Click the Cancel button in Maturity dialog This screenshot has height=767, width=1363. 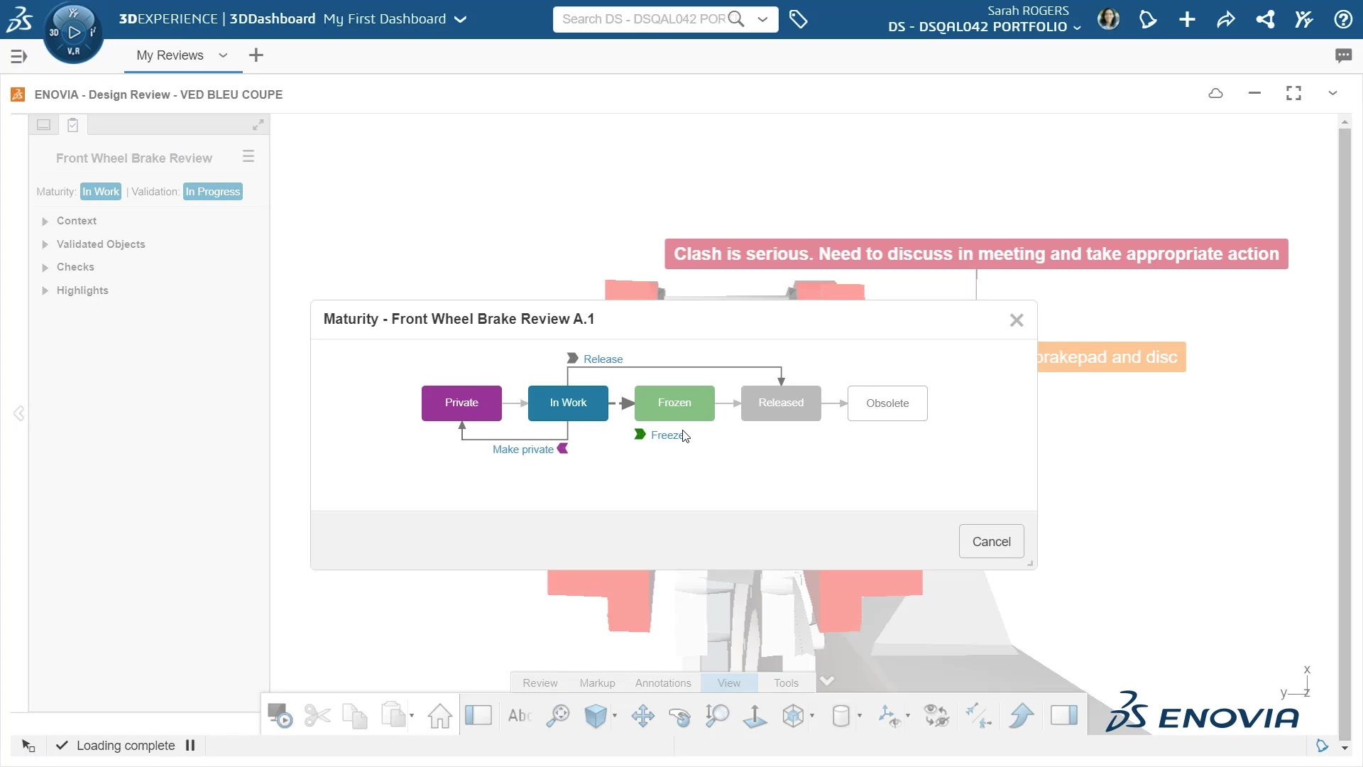pyautogui.click(x=991, y=540)
